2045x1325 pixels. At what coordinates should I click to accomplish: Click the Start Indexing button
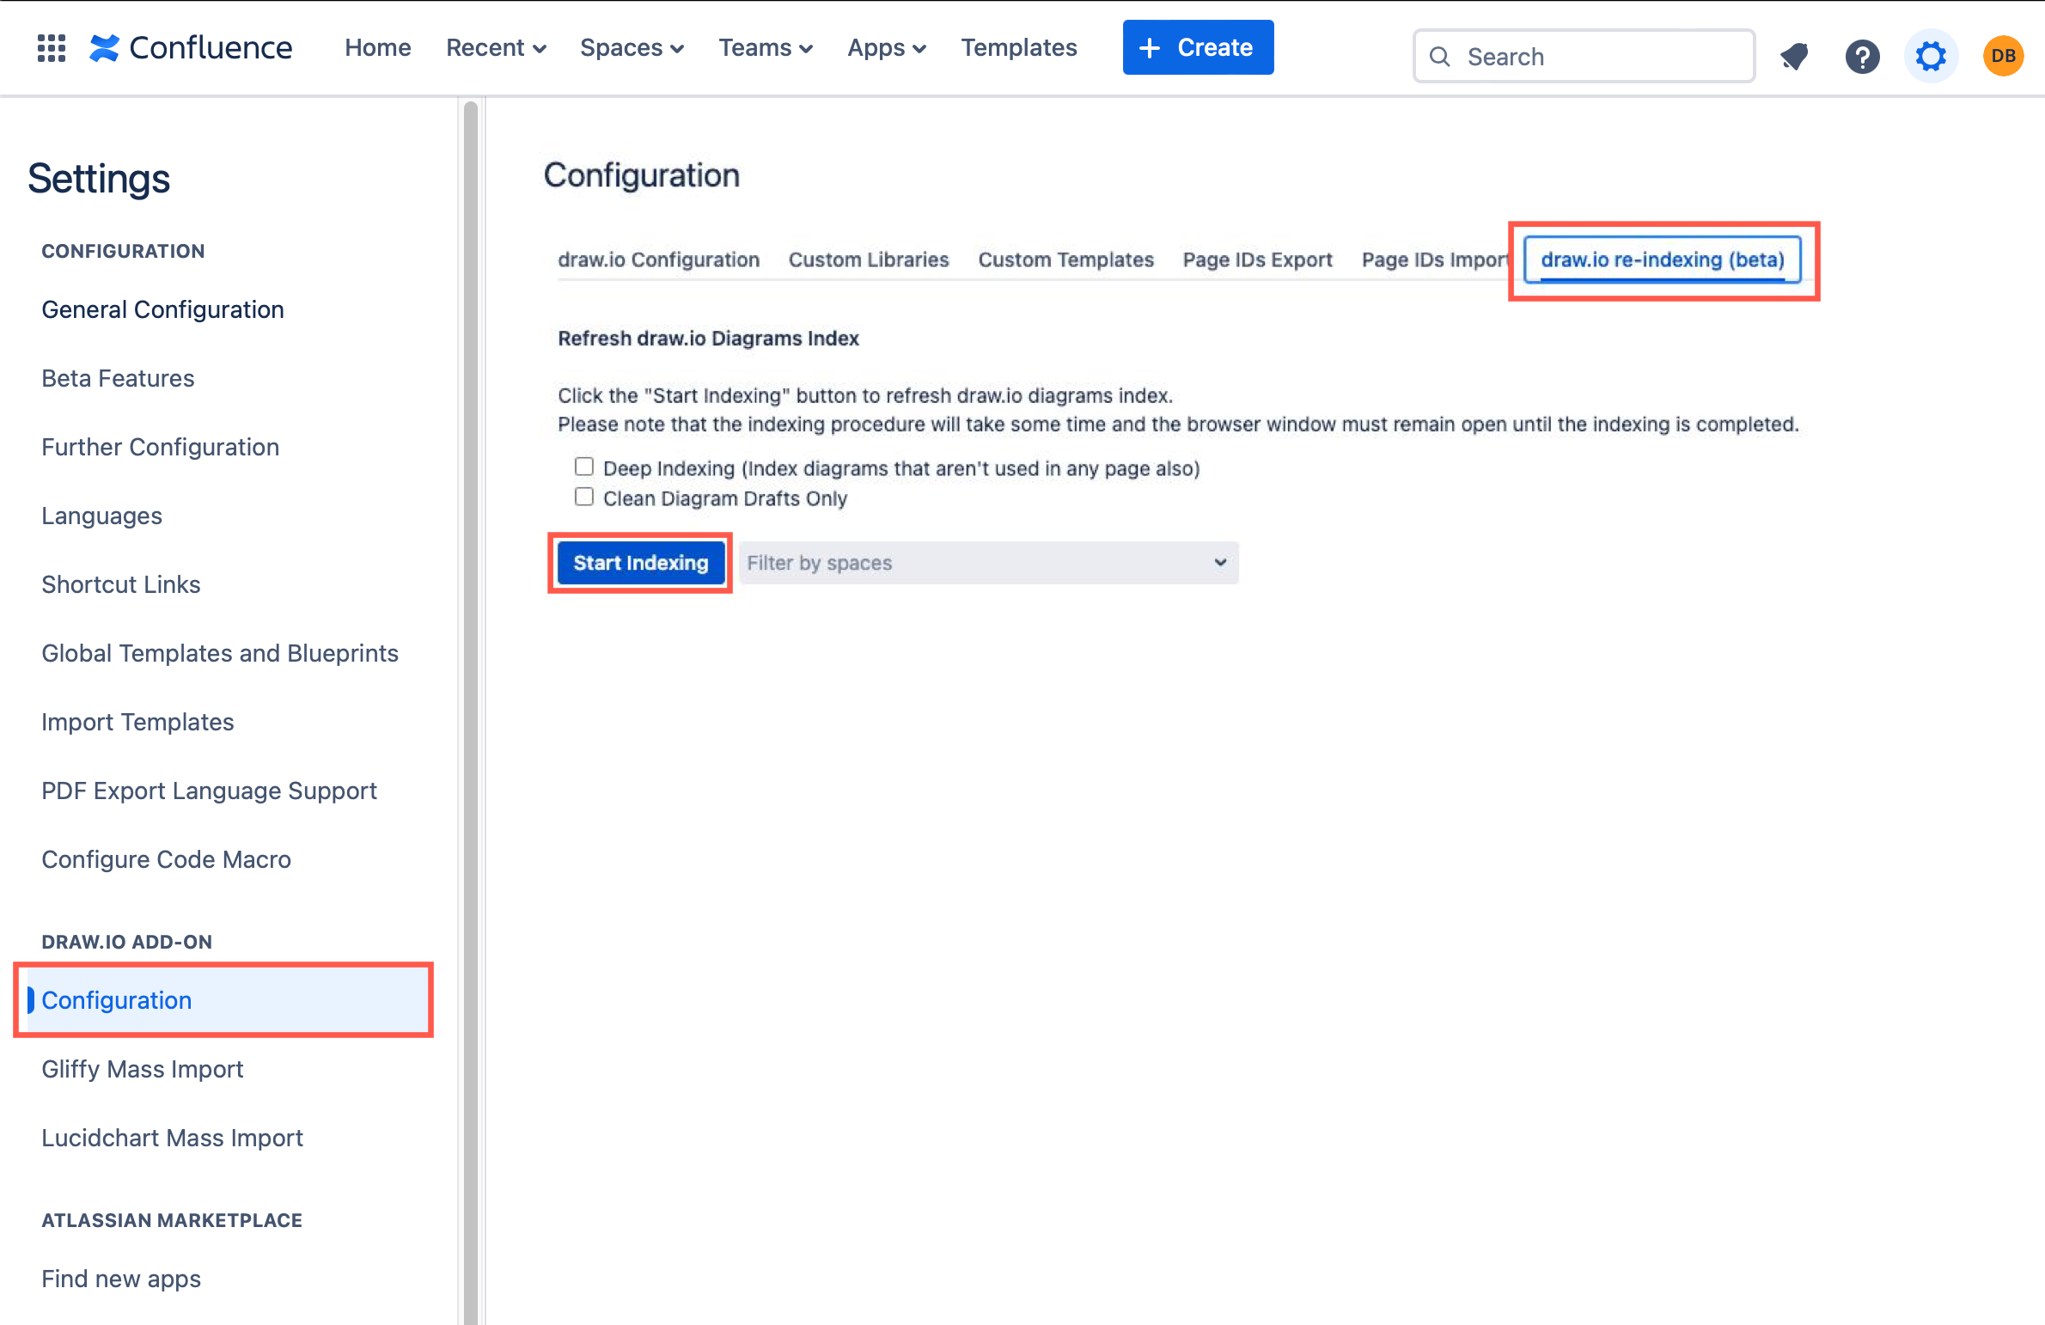[x=640, y=563]
